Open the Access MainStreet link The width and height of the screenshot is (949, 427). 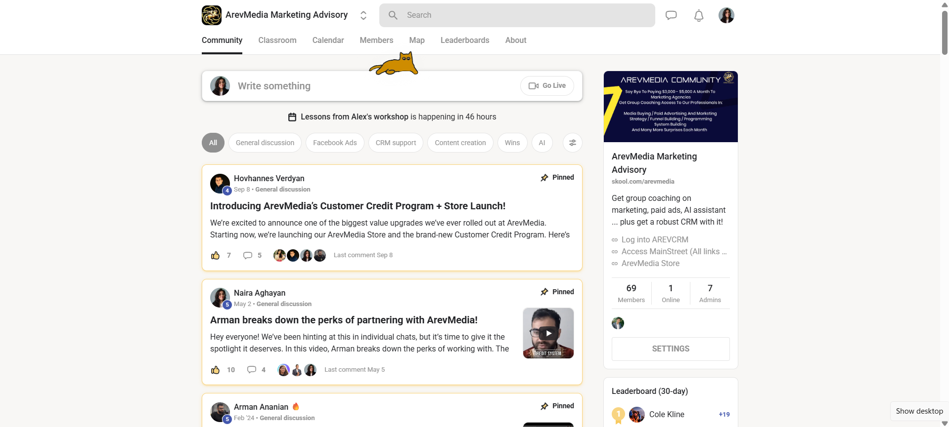(x=674, y=252)
